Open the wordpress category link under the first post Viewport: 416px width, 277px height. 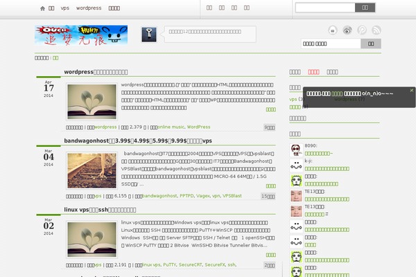point(105,127)
